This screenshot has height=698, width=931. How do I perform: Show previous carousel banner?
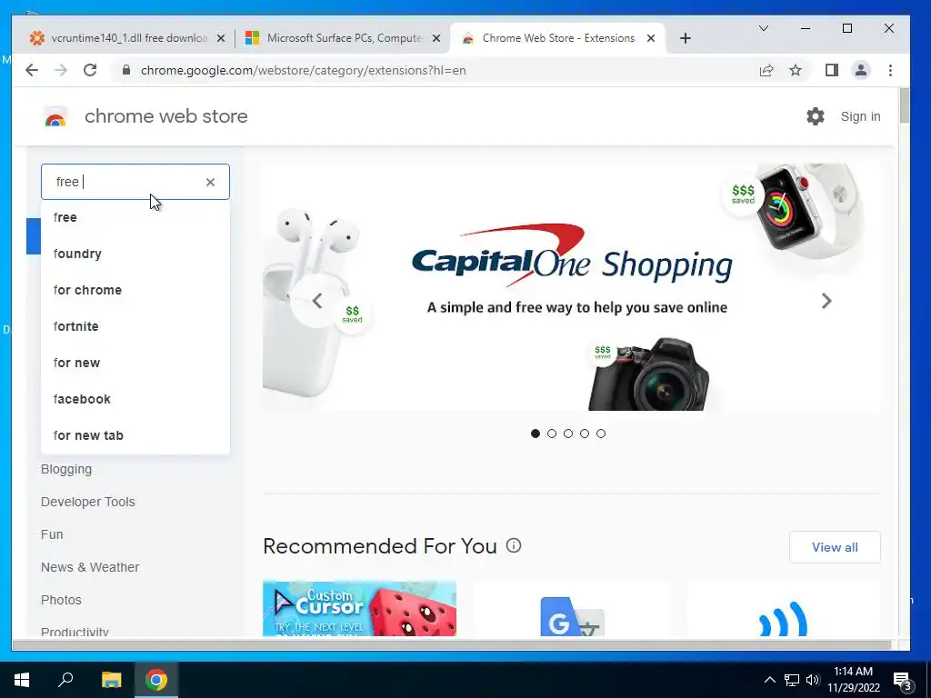click(317, 301)
